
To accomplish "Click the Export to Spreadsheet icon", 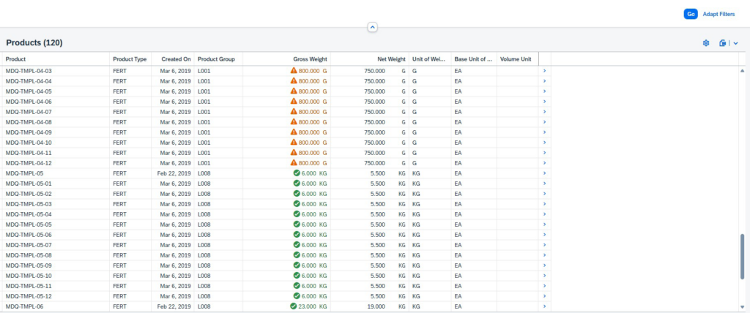I will (722, 43).
